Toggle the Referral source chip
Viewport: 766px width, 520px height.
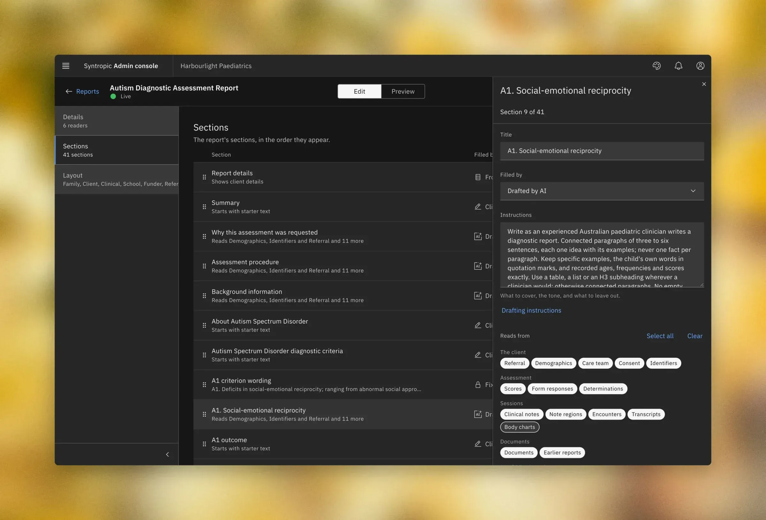pyautogui.click(x=514, y=363)
